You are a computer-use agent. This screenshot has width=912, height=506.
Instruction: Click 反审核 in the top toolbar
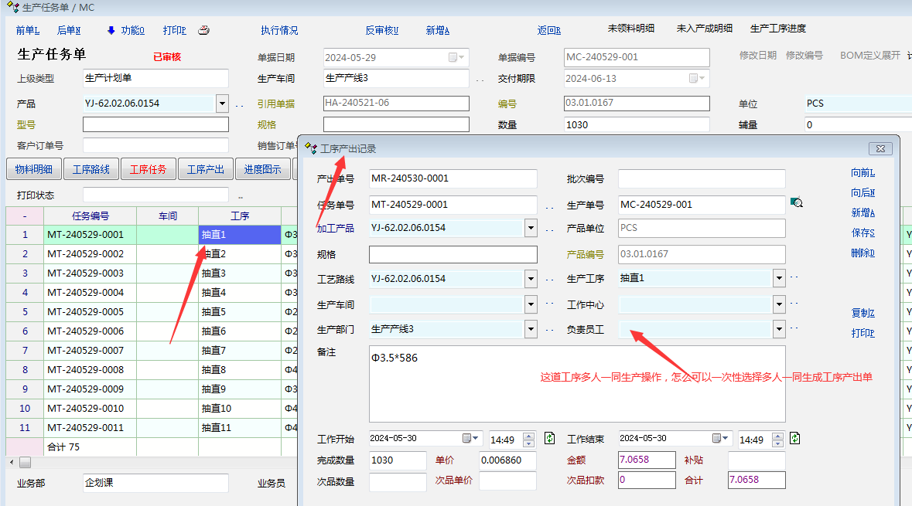(381, 31)
